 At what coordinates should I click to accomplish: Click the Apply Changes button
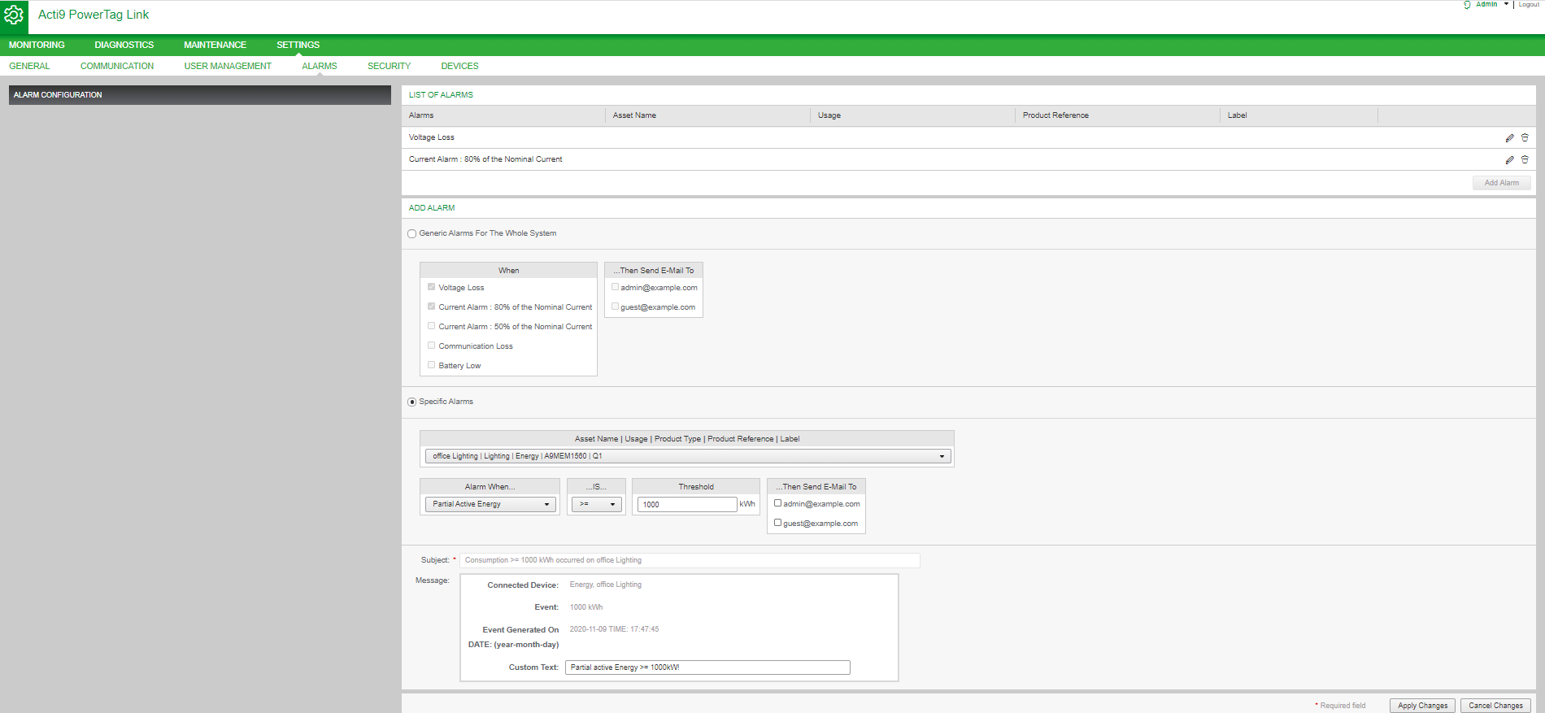[1422, 706]
